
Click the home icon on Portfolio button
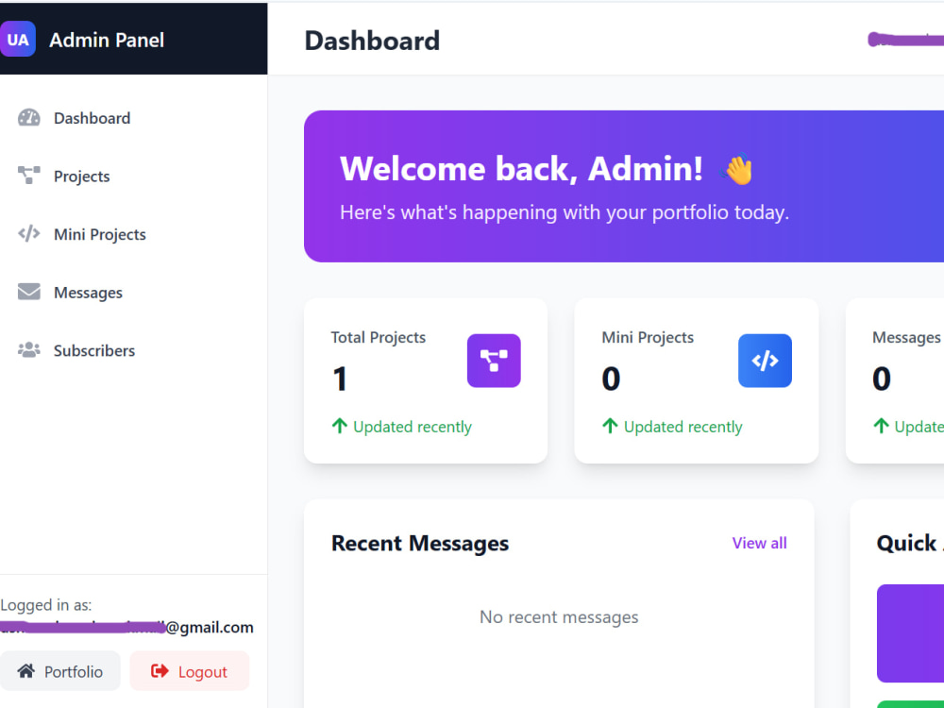coord(25,670)
